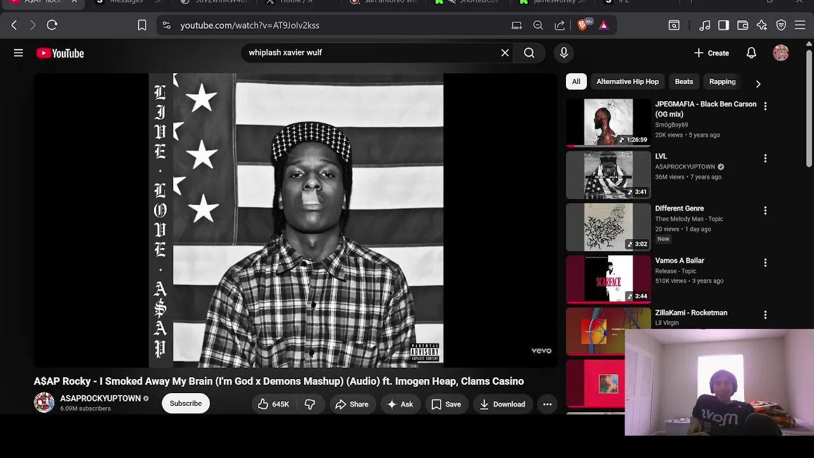Viewport: 814px width, 458px height.
Task: Open YouTube notifications bell
Action: [751, 53]
